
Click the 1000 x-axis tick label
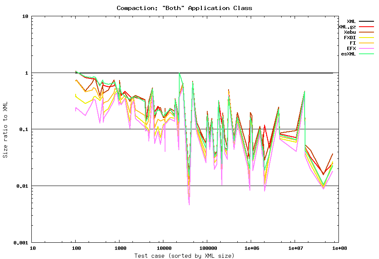click(120, 248)
